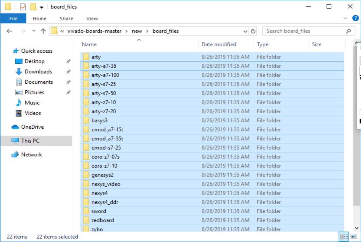Image resolution: width=361 pixels, height=242 pixels.
Task: Open Videos in the navigation pane
Action: (33, 113)
